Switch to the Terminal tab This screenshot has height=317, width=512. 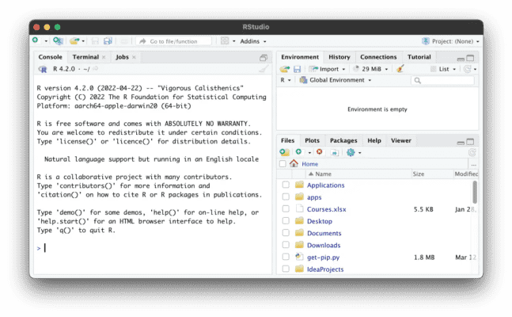pyautogui.click(x=85, y=57)
